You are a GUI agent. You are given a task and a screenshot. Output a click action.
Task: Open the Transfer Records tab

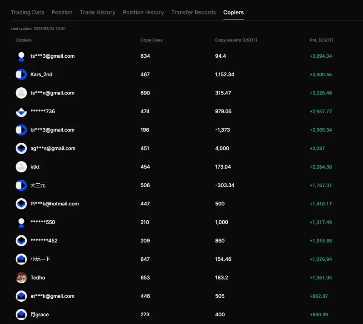coord(194,12)
